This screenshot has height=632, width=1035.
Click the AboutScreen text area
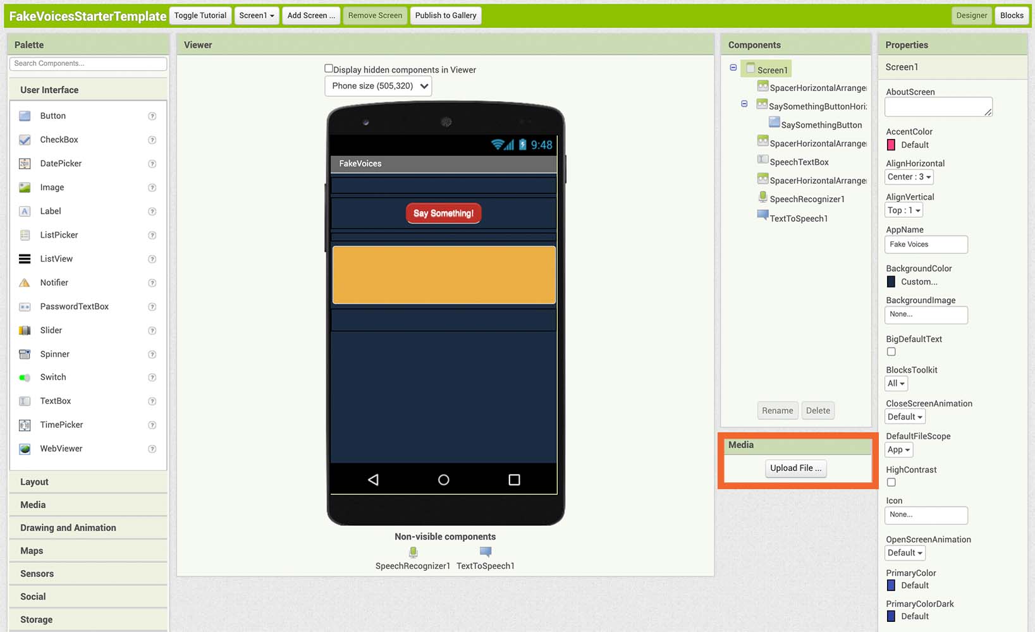pos(939,107)
